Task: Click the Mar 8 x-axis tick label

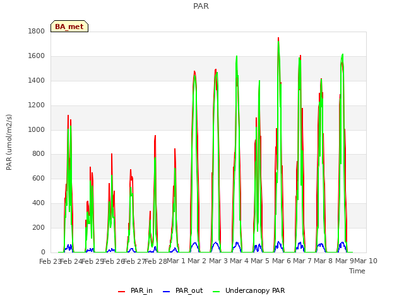Action: coord(323,261)
